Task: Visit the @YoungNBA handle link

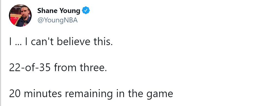Action: point(57,20)
